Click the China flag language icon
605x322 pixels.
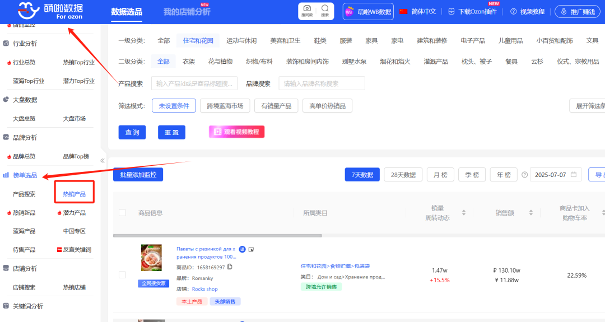pyautogui.click(x=403, y=12)
